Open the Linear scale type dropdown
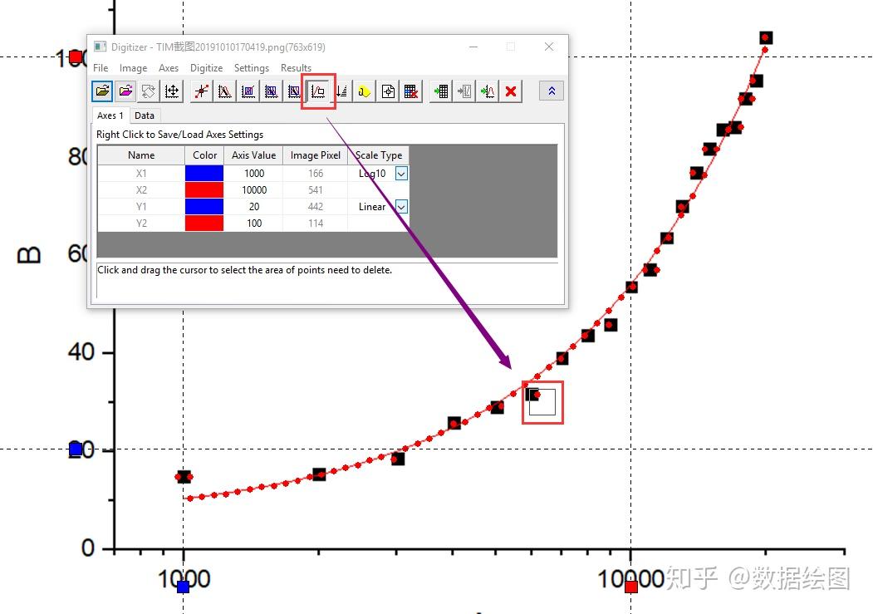The height and width of the screenshot is (614, 873). pyautogui.click(x=401, y=207)
